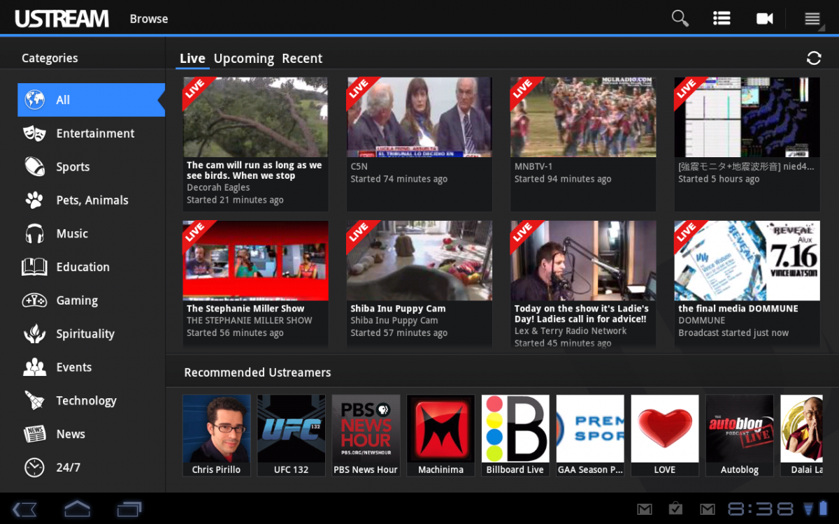The image size is (839, 524).
Task: Watch the Decorah Eagles live stream
Action: (255, 117)
